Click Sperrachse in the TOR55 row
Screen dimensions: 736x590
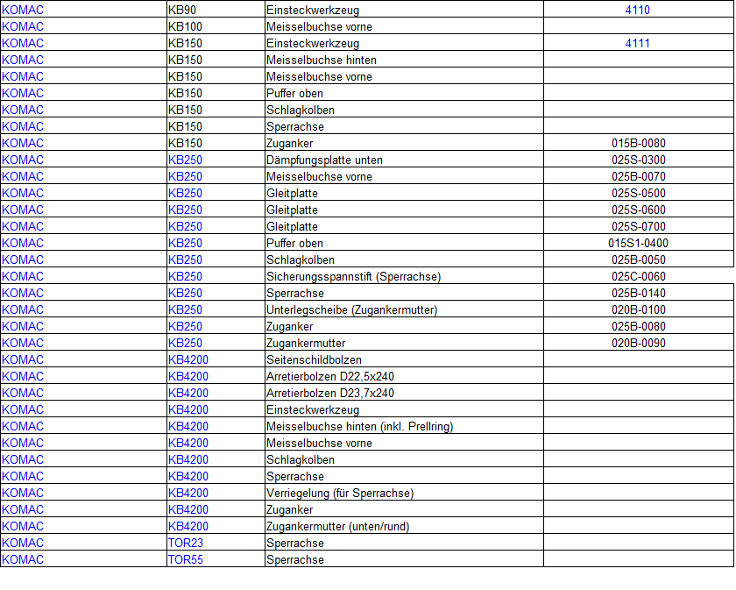[295, 559]
